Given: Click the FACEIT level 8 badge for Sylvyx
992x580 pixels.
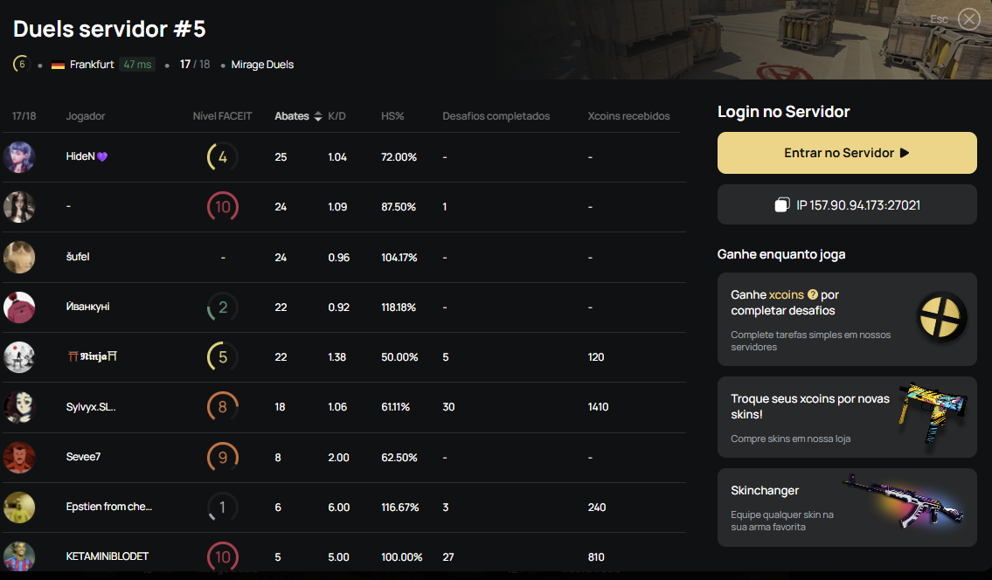Looking at the screenshot, I should pyautogui.click(x=223, y=407).
